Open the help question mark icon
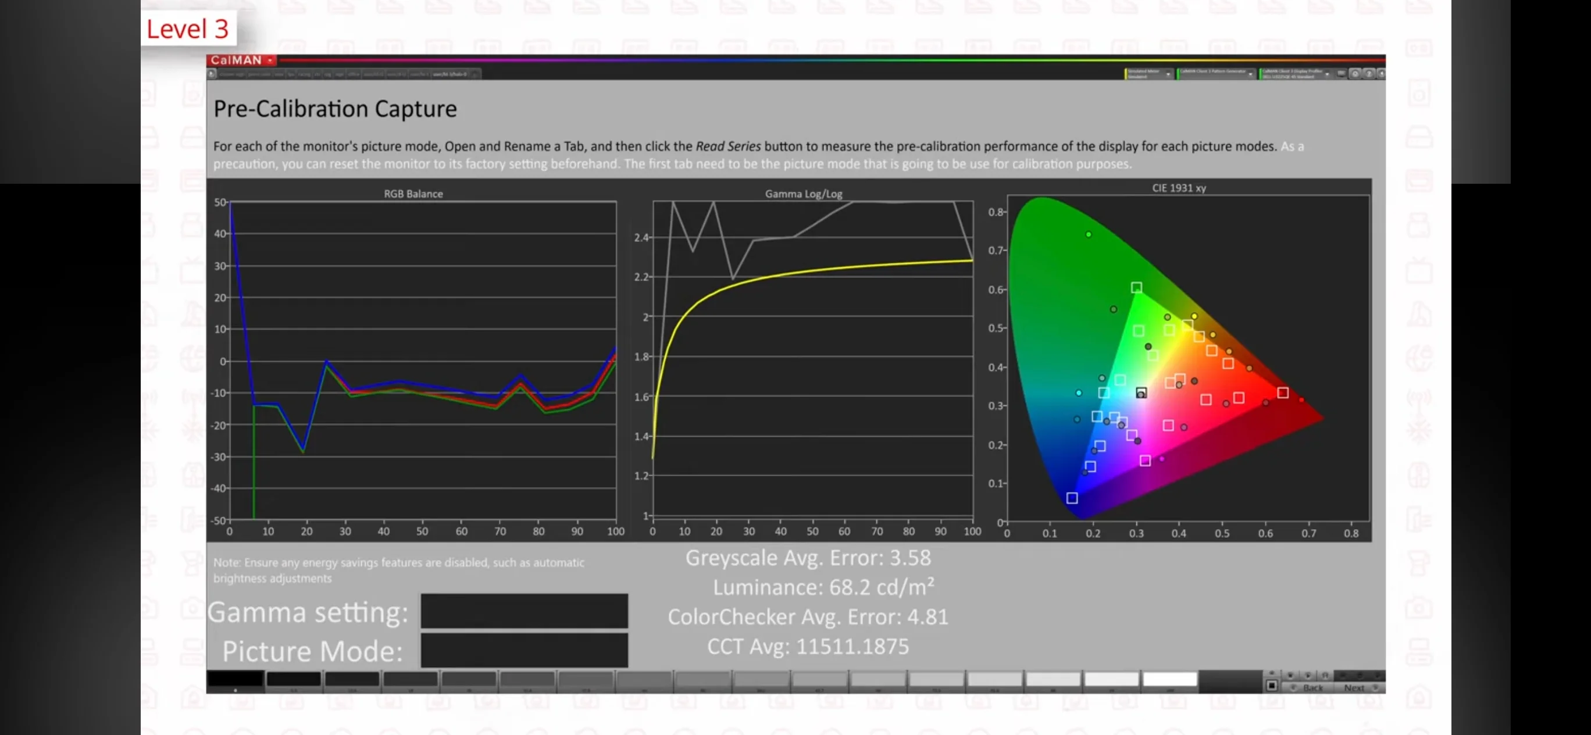This screenshot has width=1591, height=735. [1369, 73]
